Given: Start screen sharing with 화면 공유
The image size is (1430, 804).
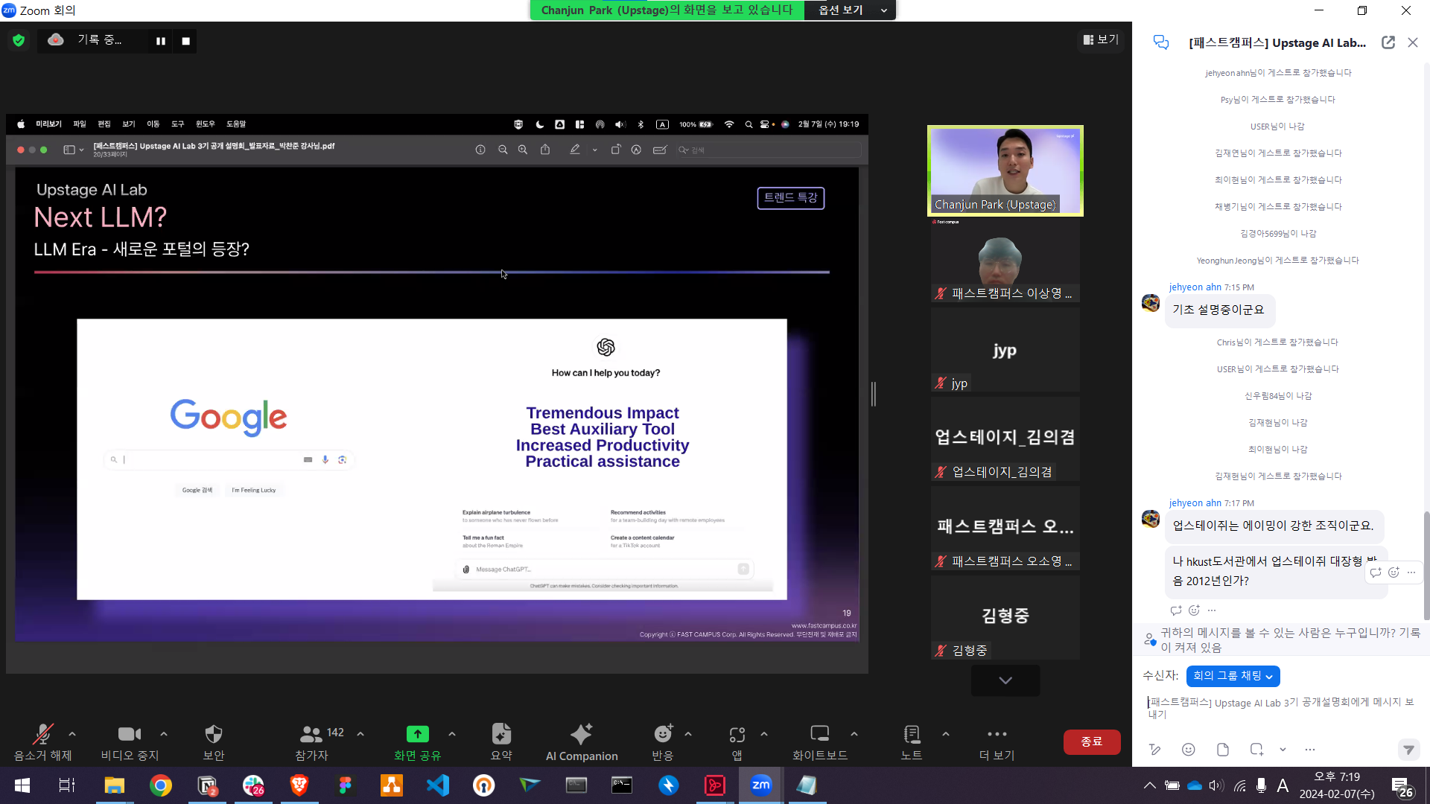Looking at the screenshot, I should 417,742.
